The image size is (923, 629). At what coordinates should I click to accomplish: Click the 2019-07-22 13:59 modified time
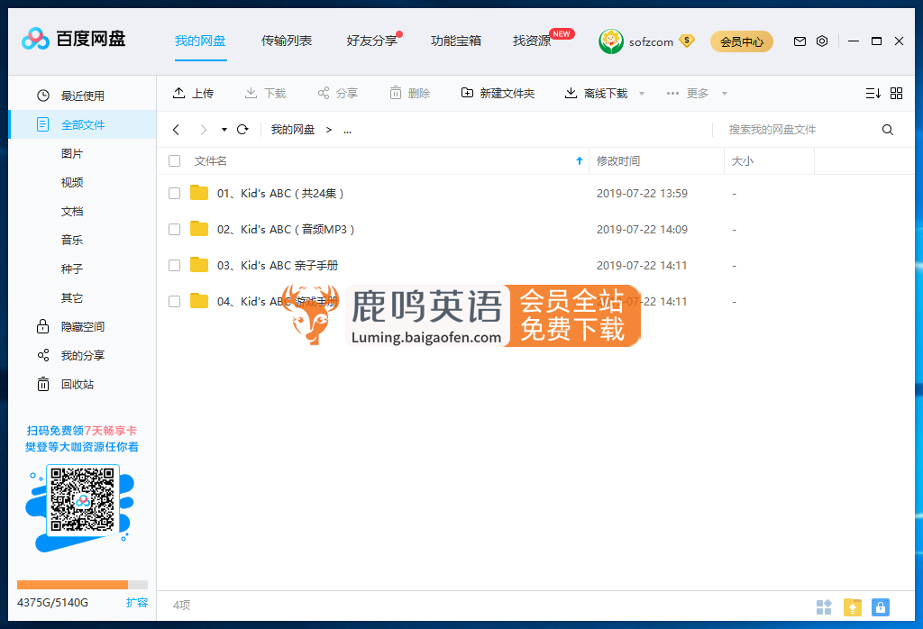(x=642, y=193)
